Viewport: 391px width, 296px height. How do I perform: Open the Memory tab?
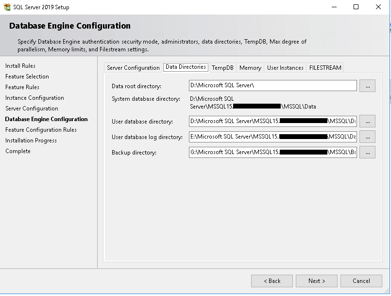tap(250, 68)
